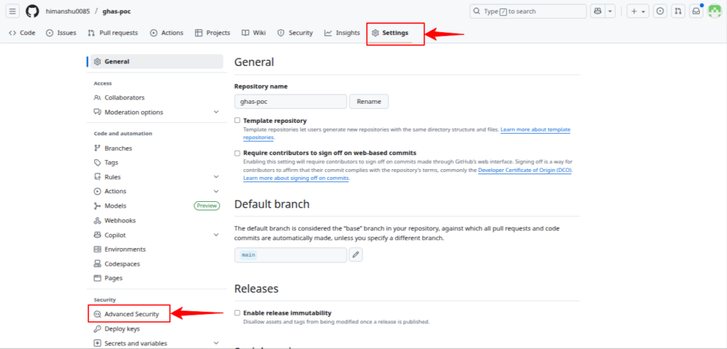Switch to the Insights tab
727x349 pixels.
click(x=342, y=33)
